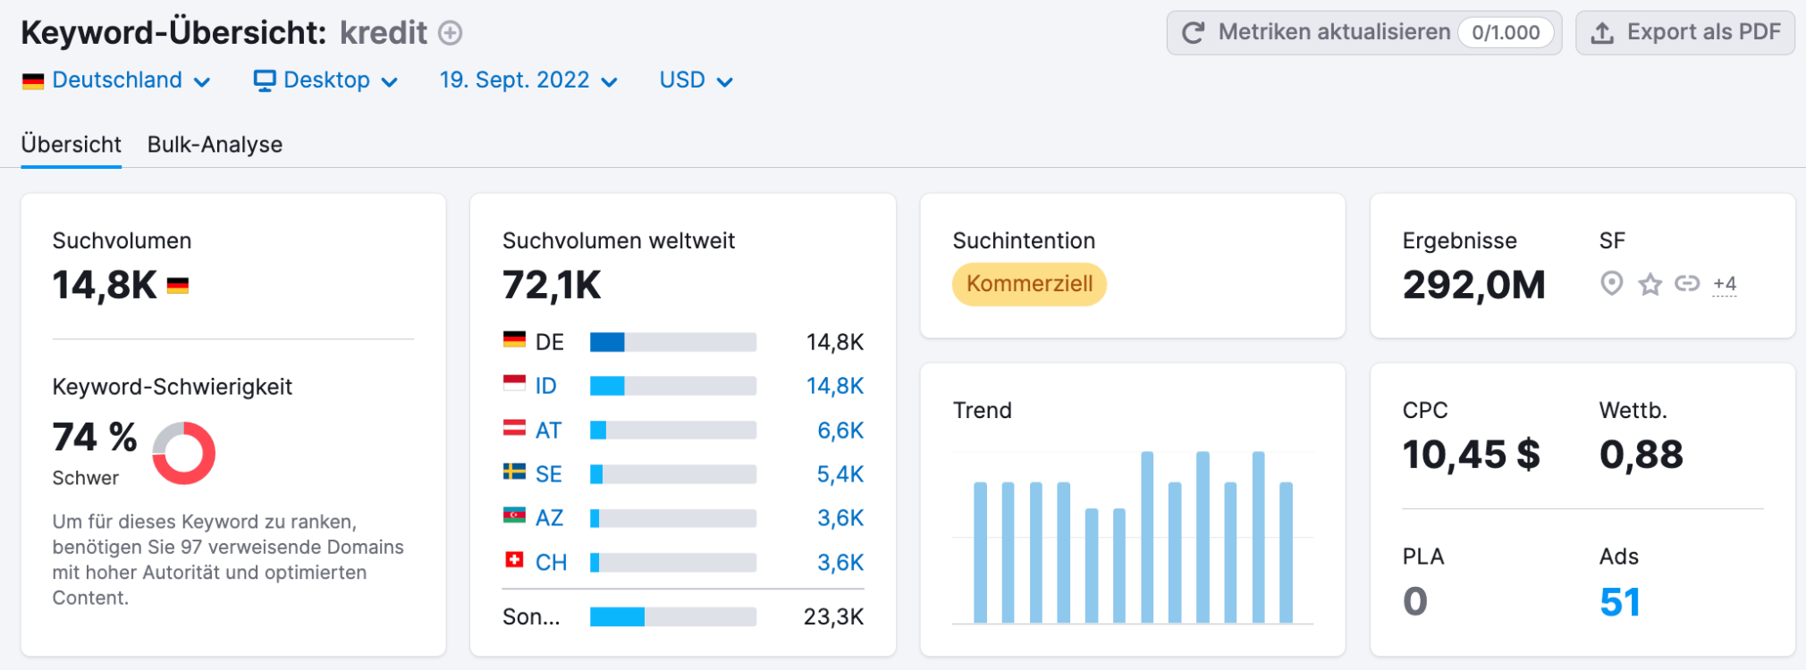
Task: Click the 23,3K Son... volume
Action: click(834, 616)
